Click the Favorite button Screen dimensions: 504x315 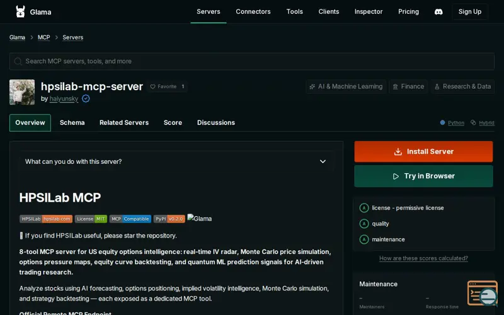[167, 86]
